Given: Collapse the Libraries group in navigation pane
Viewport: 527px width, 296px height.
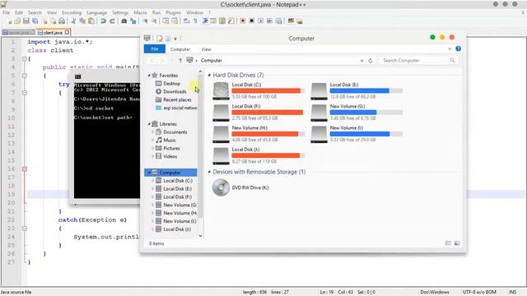Looking at the screenshot, I should [149, 124].
